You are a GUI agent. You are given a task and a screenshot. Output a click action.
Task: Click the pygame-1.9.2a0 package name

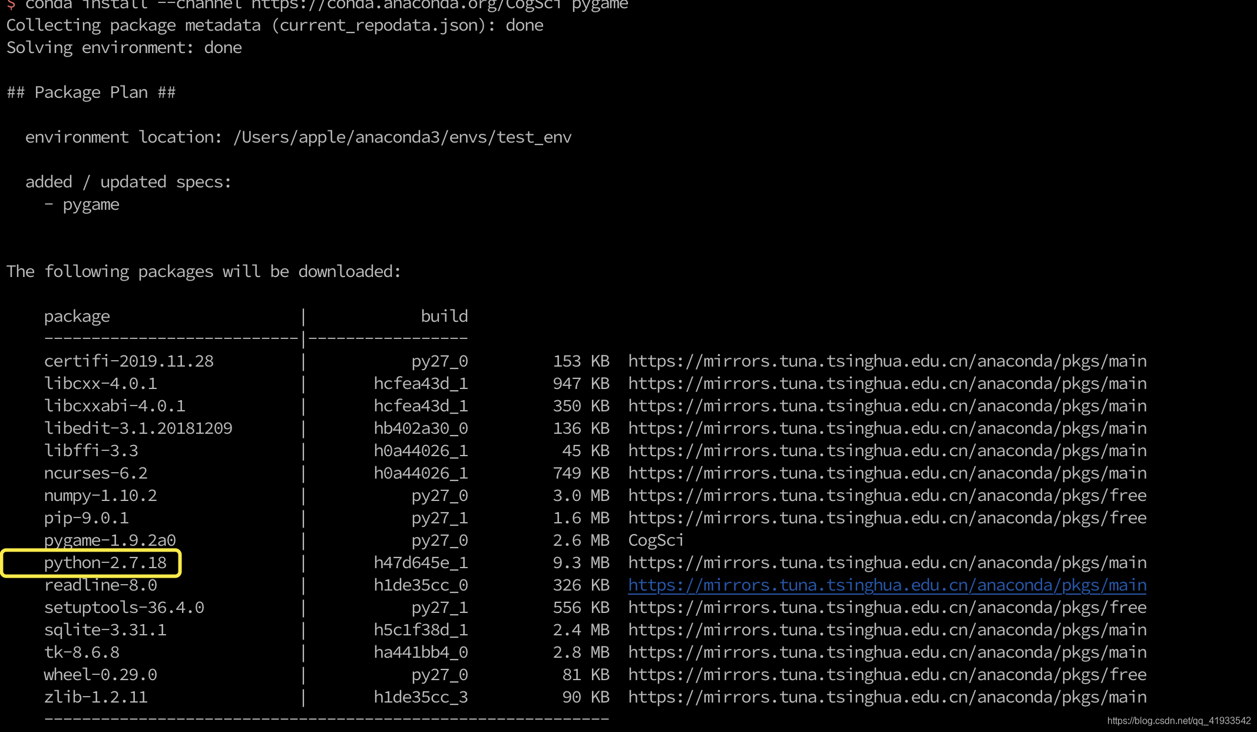pos(110,540)
